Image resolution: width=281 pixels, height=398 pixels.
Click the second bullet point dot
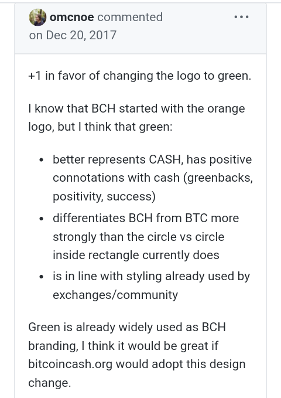tap(42, 219)
